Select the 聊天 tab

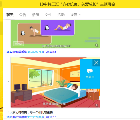[x=10, y=15]
